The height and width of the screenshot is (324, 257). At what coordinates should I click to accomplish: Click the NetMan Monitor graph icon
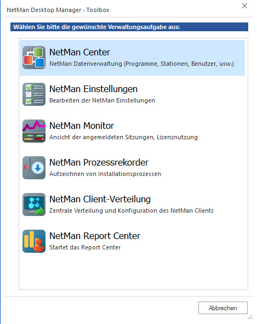pos(34,131)
